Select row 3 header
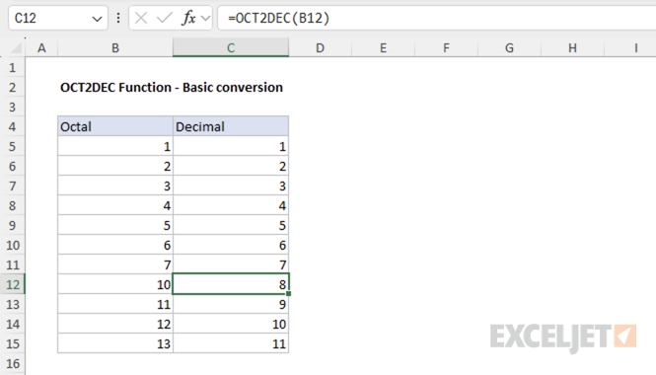This screenshot has height=375, width=656. click(13, 107)
